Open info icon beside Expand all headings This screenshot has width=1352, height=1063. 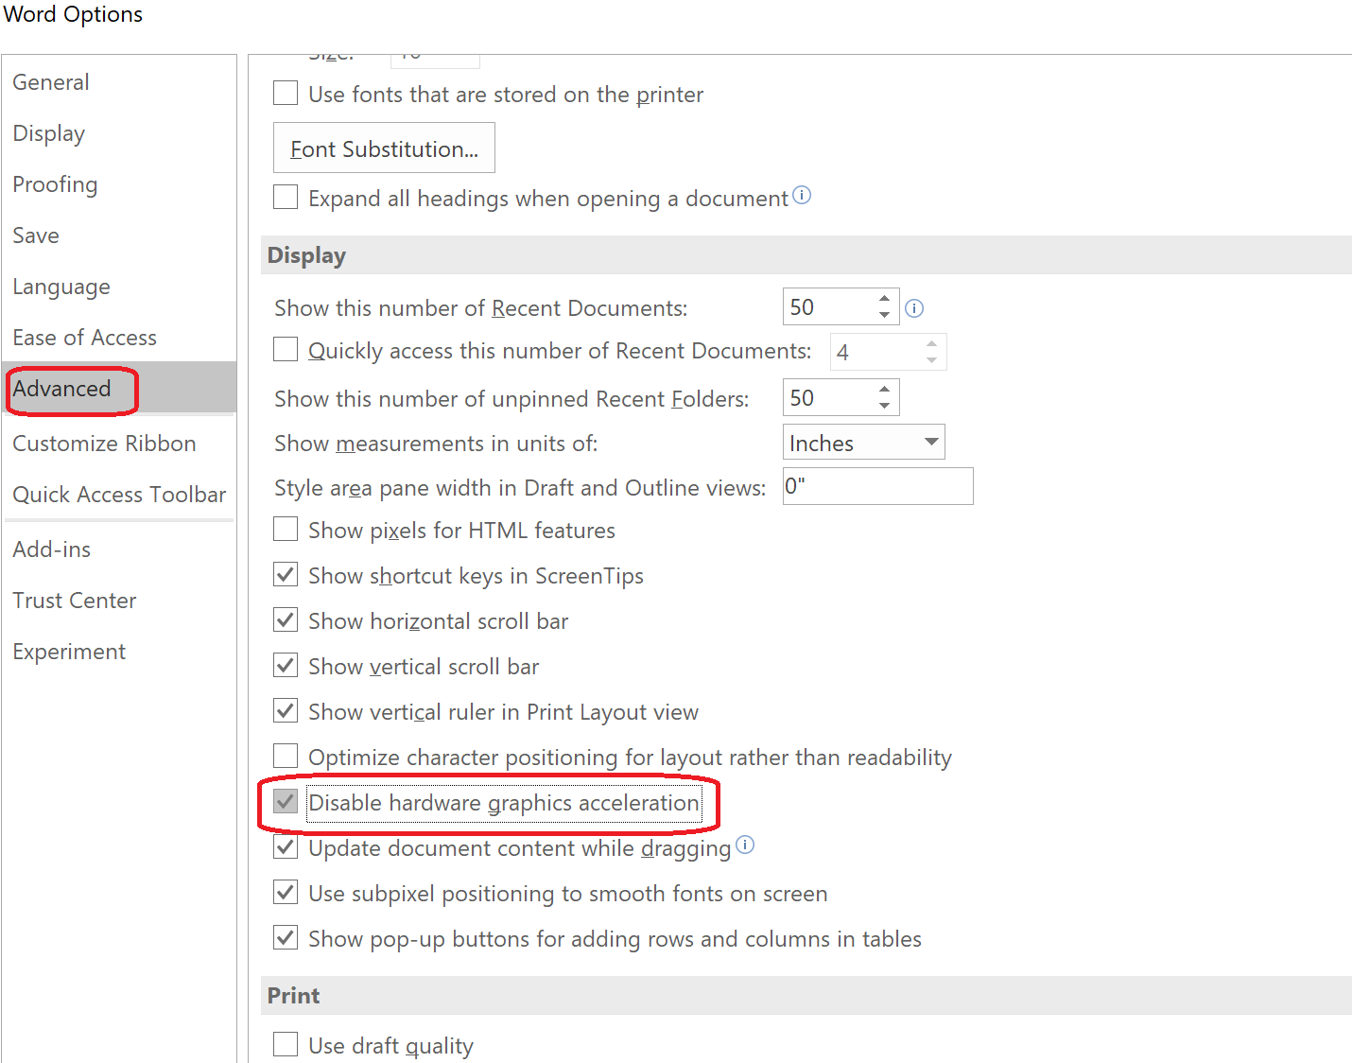click(802, 196)
